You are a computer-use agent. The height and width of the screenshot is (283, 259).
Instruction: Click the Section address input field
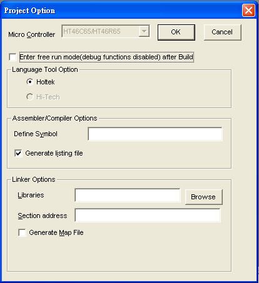pos(148,215)
